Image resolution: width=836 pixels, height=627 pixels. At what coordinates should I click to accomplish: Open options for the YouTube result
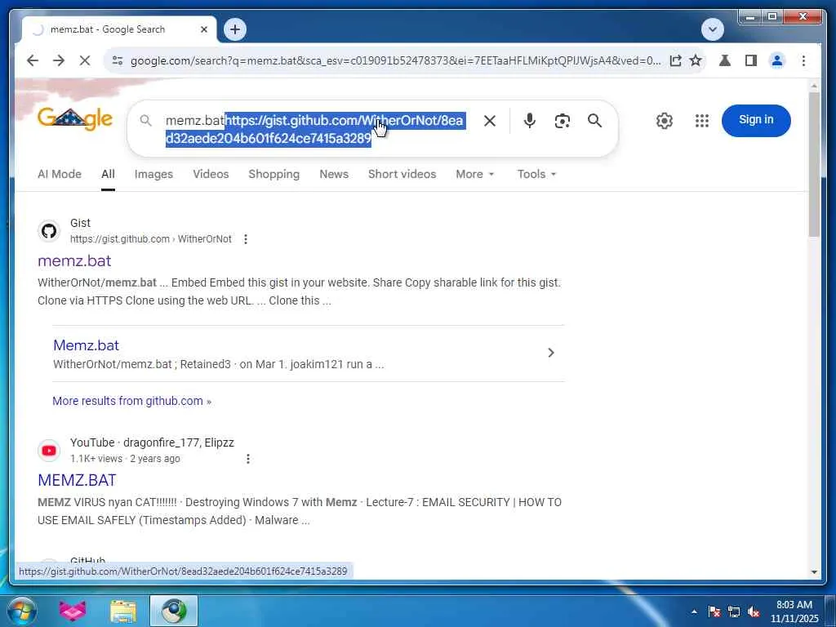click(248, 459)
